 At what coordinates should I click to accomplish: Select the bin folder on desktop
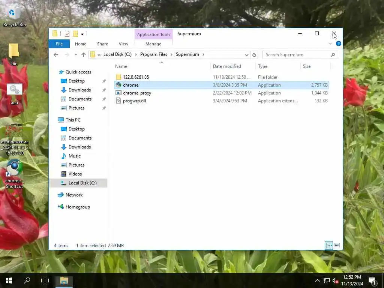(x=14, y=54)
